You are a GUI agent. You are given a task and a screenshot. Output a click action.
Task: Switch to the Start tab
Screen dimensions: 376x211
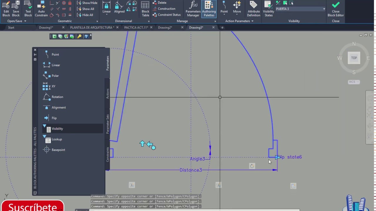(x=11, y=28)
